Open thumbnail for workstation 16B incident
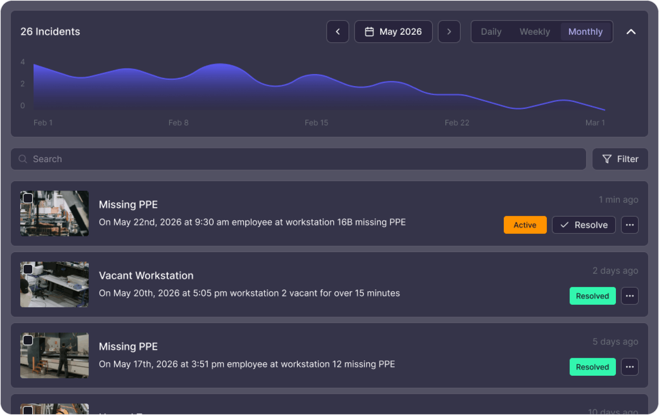Image resolution: width=659 pixels, height=415 pixels. coord(55,214)
